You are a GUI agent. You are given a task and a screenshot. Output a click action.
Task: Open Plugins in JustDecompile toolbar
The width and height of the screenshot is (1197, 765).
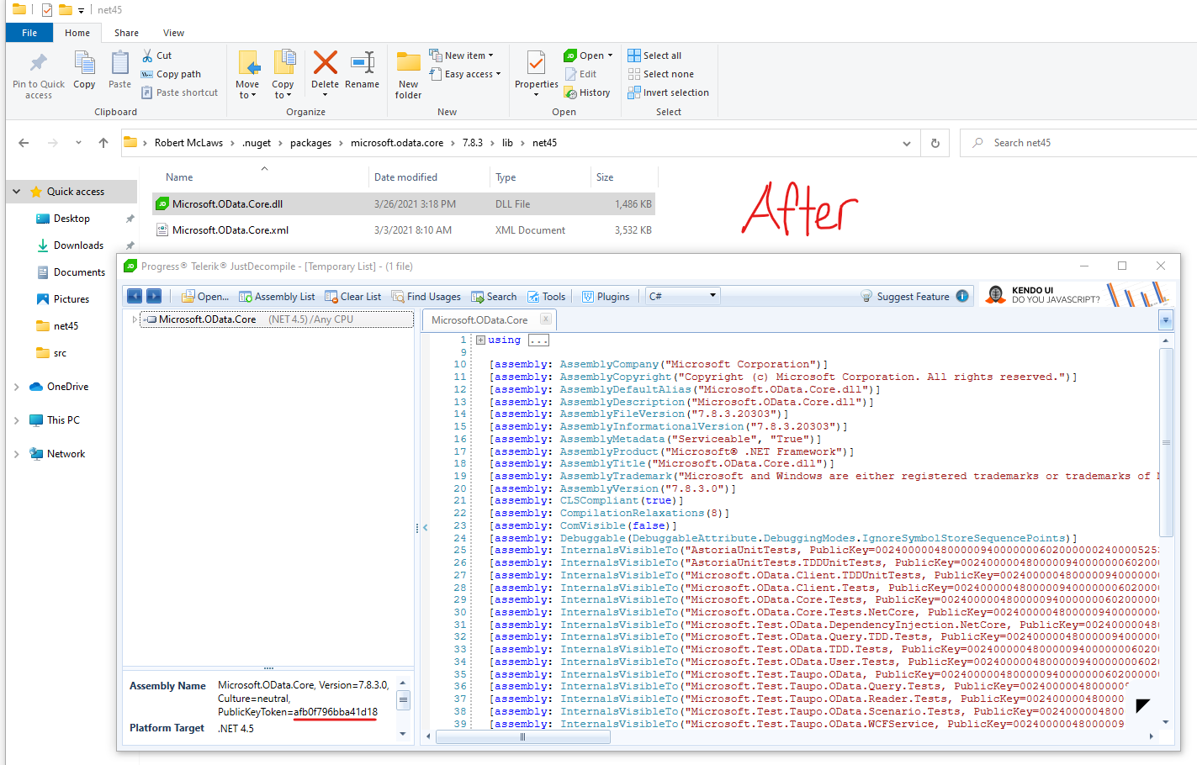click(606, 297)
